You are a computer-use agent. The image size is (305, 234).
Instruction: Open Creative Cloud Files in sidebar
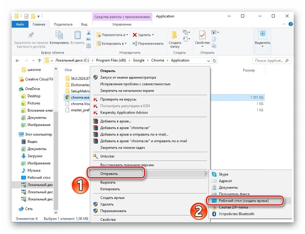tap(39, 79)
